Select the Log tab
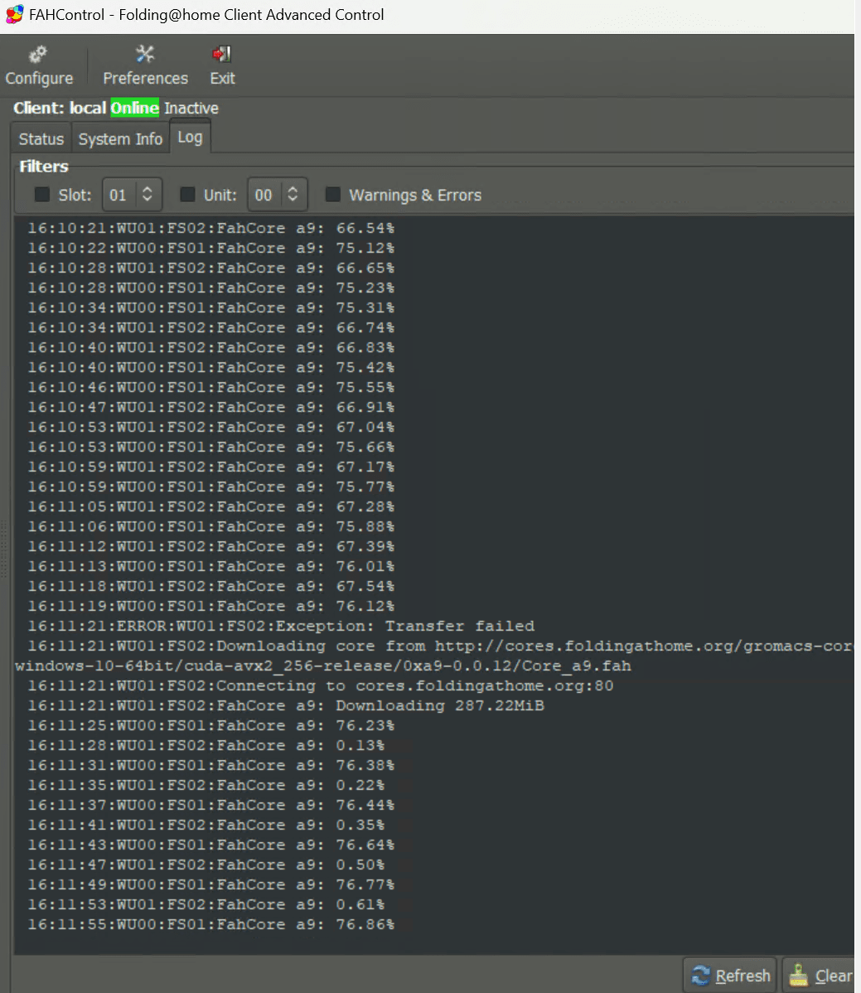The height and width of the screenshot is (993, 861). point(190,137)
